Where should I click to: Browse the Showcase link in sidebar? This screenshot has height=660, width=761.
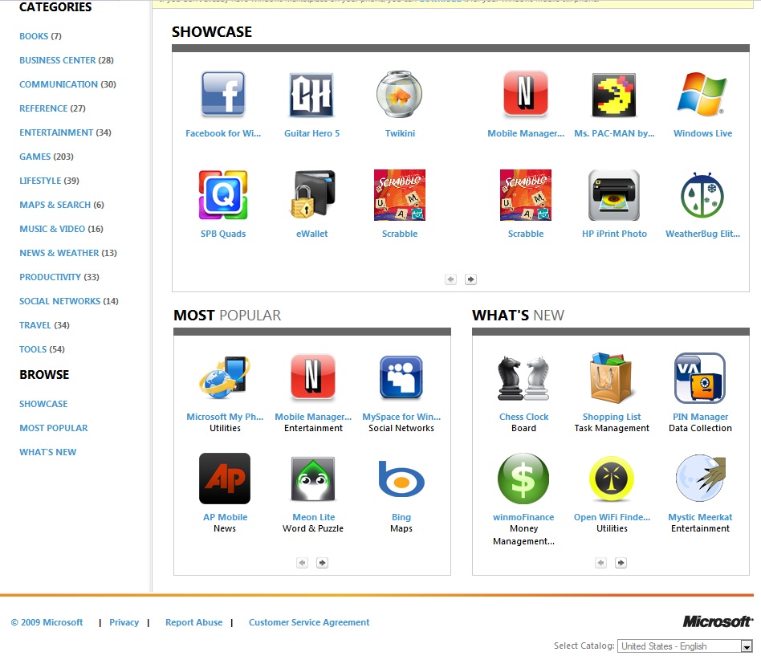pos(43,404)
